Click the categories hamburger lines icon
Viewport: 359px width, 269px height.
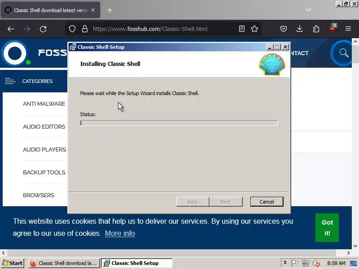click(10, 81)
